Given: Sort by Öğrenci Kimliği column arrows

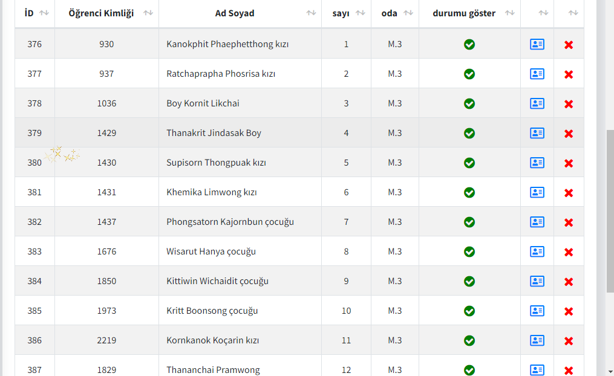Looking at the screenshot, I should coord(148,13).
